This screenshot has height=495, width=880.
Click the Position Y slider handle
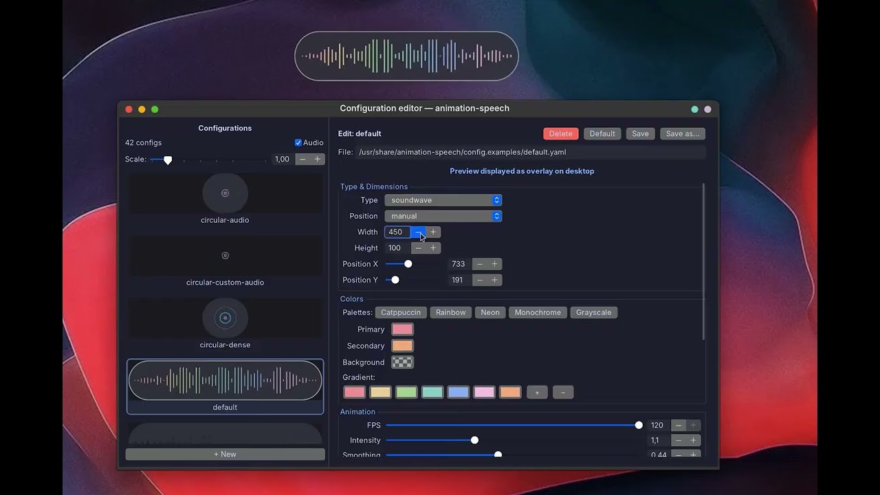(395, 280)
